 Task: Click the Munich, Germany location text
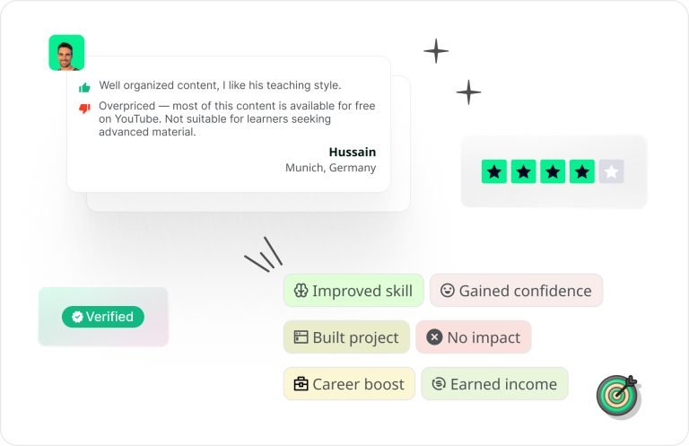tap(330, 168)
